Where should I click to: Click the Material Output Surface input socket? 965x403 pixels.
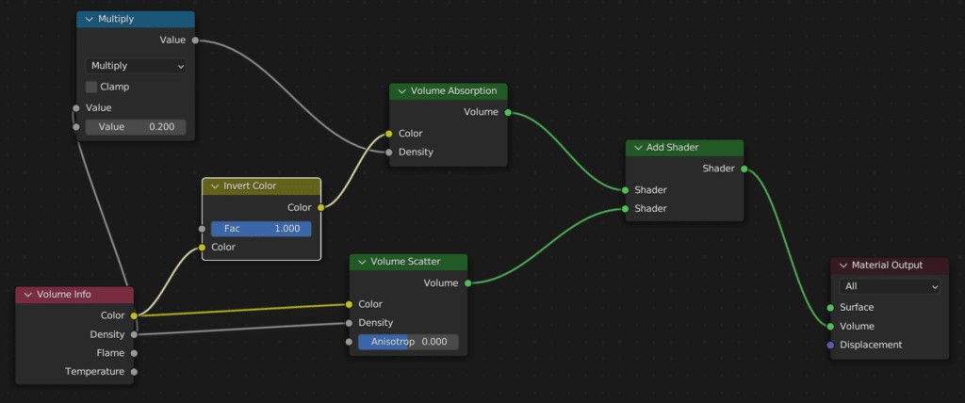(x=830, y=307)
